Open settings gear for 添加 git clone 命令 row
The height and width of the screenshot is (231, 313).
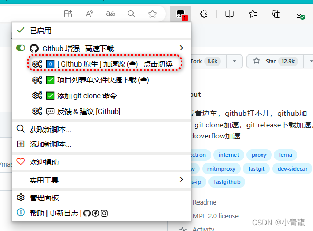tap(37, 96)
